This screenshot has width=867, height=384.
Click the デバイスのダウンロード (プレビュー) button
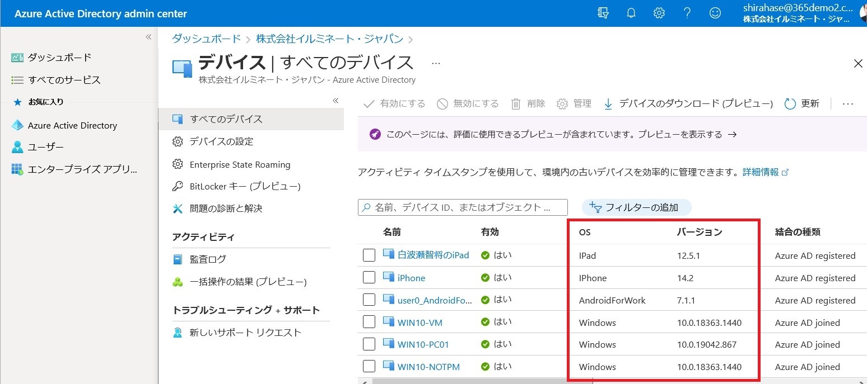[x=688, y=103]
